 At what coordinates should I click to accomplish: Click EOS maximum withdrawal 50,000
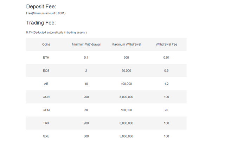click(x=126, y=71)
